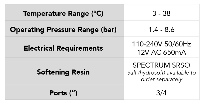Image resolution: width=204 pixels, height=104 pixels.
Task: Click the words order separately
Action: click(x=162, y=80)
